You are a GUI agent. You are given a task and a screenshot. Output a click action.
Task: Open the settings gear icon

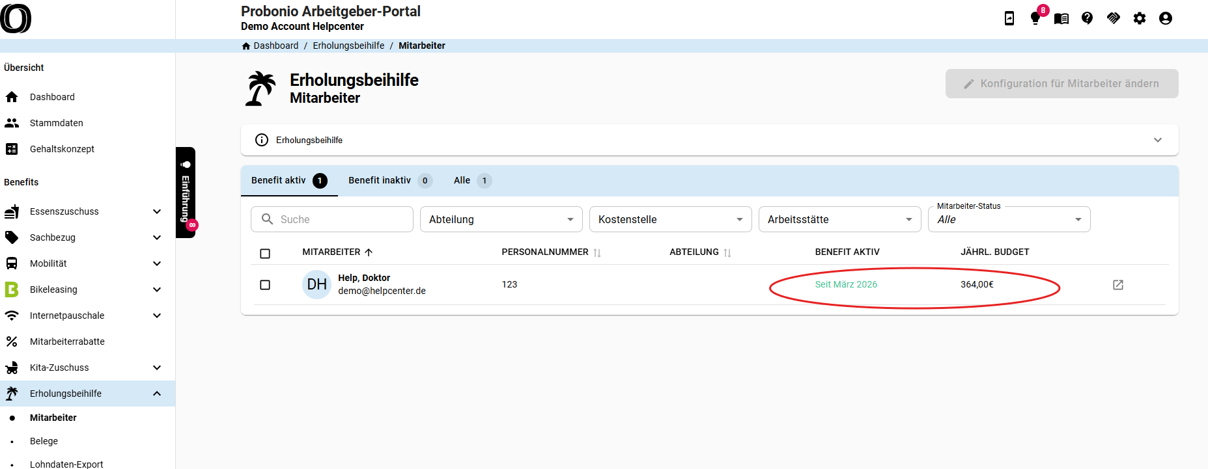1140,18
